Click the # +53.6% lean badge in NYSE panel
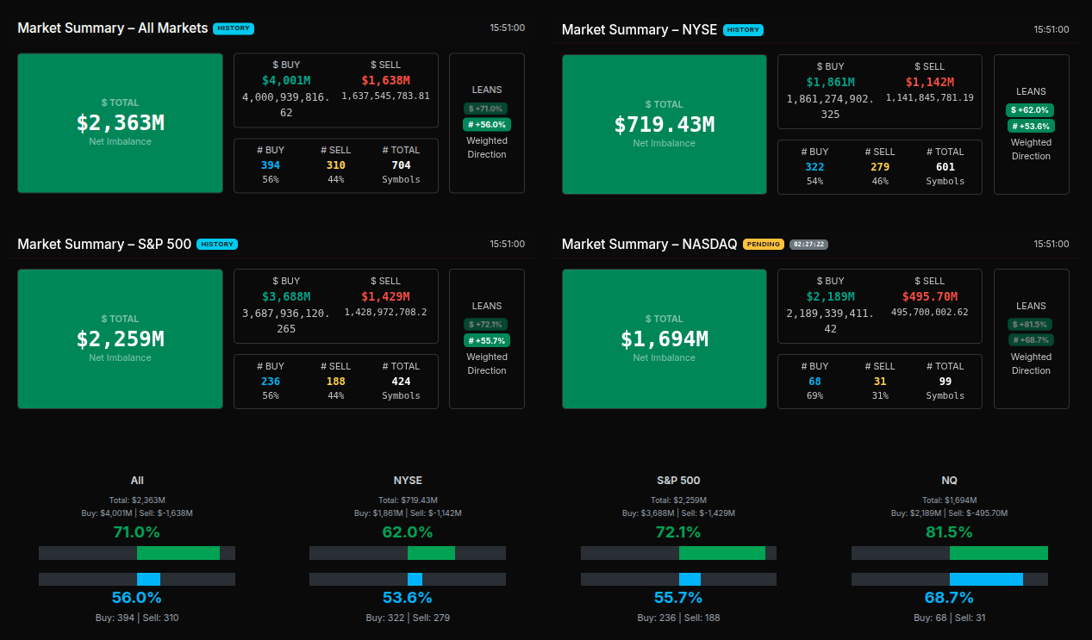 [1030, 126]
